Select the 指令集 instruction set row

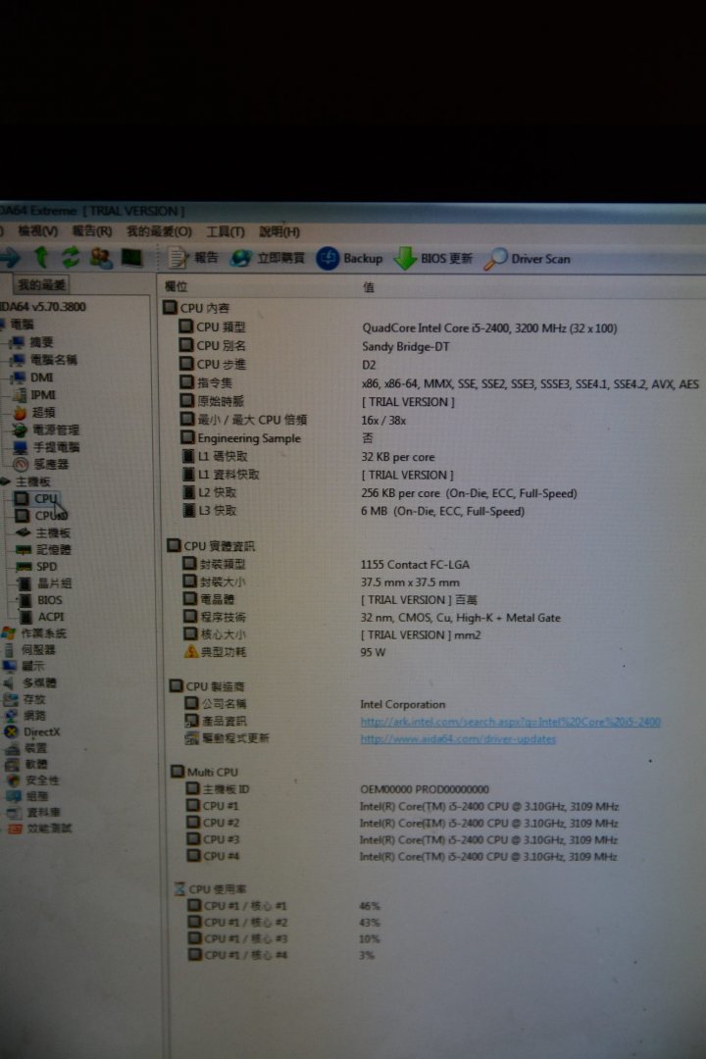coord(439,383)
